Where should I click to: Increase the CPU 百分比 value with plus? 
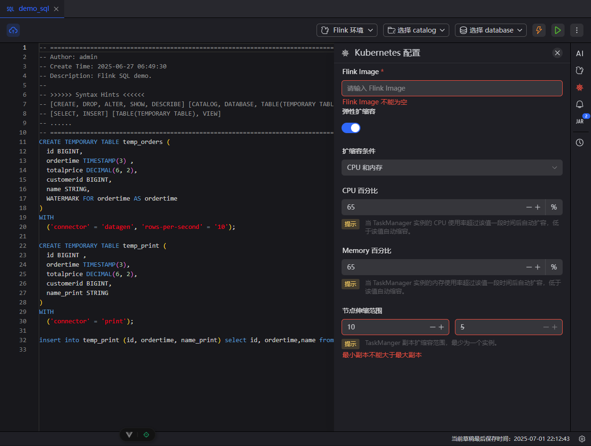[538, 207]
